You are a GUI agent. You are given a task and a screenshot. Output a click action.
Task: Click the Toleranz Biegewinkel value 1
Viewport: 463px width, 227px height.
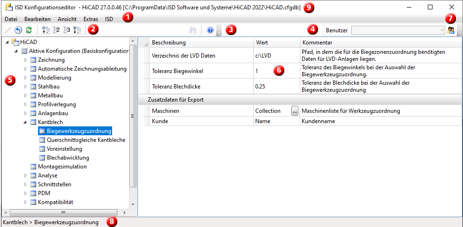[x=277, y=71]
